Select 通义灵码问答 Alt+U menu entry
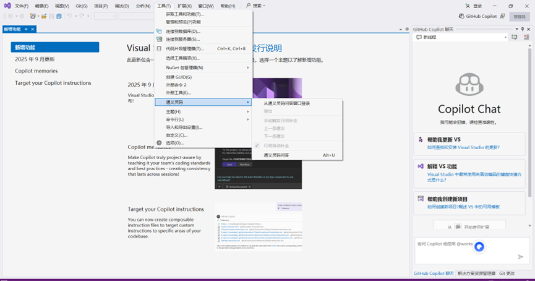This screenshot has height=281, width=535. tap(297, 155)
